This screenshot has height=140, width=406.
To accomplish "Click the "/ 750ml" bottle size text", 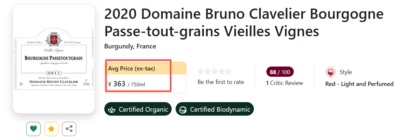I will pyautogui.click(x=136, y=85).
